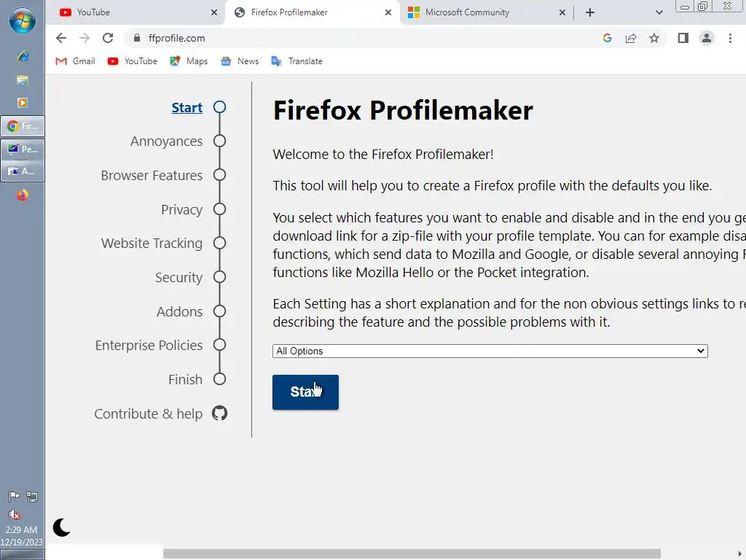Screen dimensions: 746x560
Task: Open the Gmail bookmark
Action: 75,61
